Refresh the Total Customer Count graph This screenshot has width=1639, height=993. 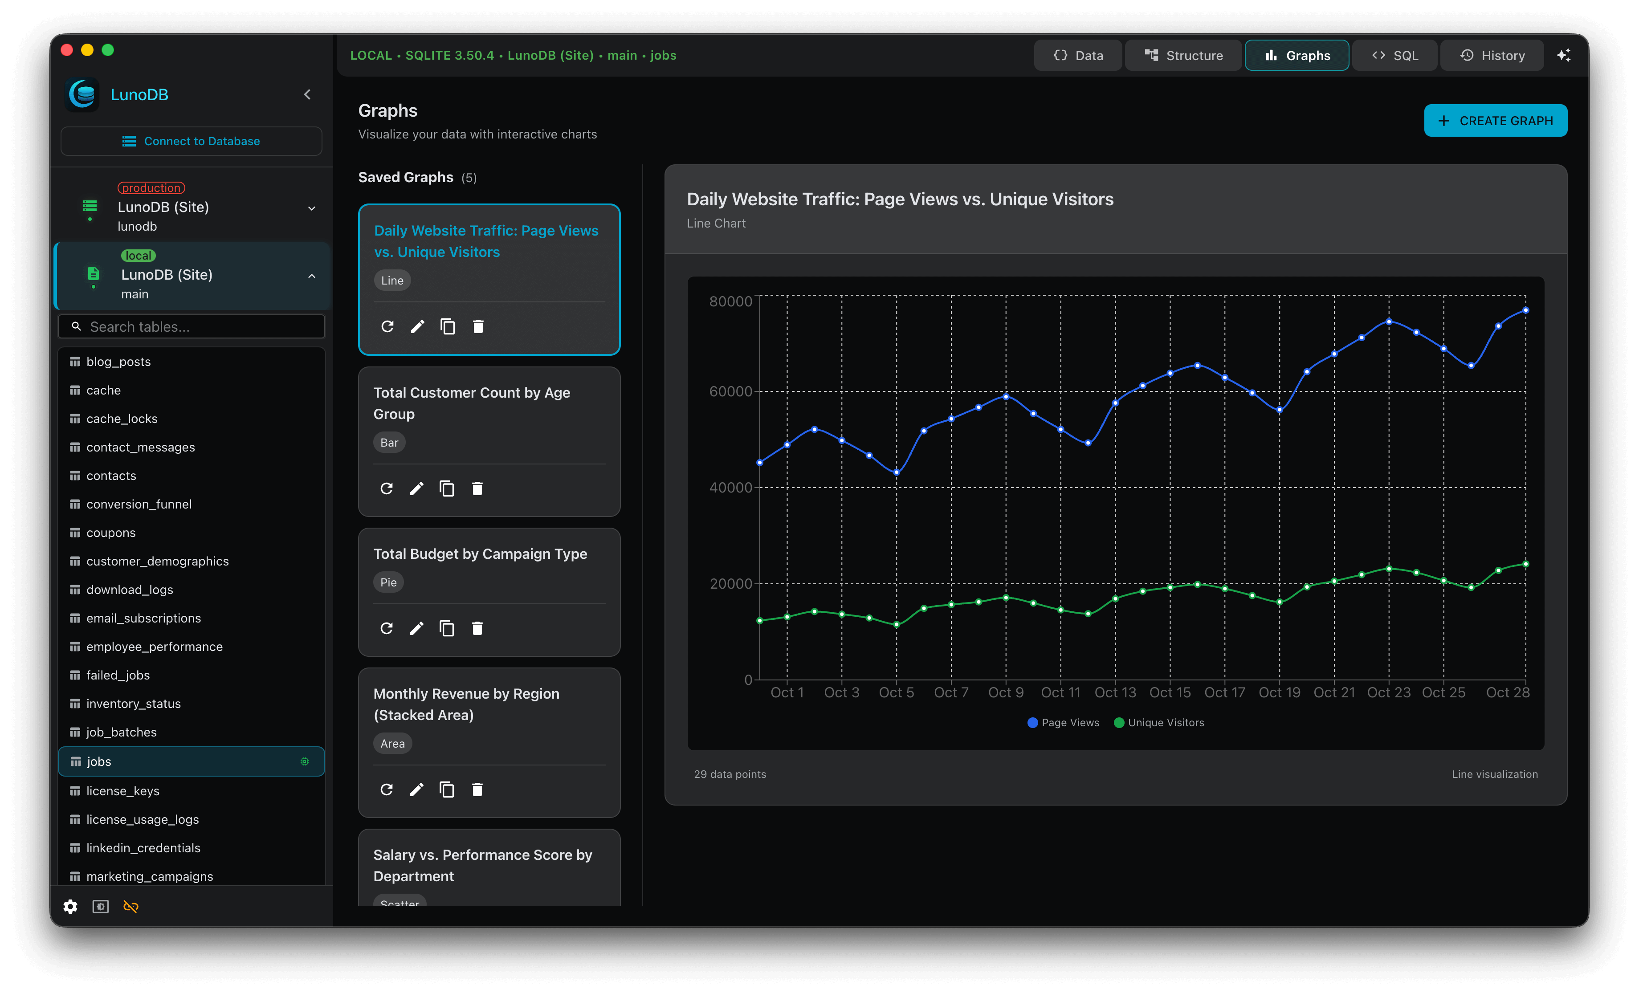pos(387,488)
